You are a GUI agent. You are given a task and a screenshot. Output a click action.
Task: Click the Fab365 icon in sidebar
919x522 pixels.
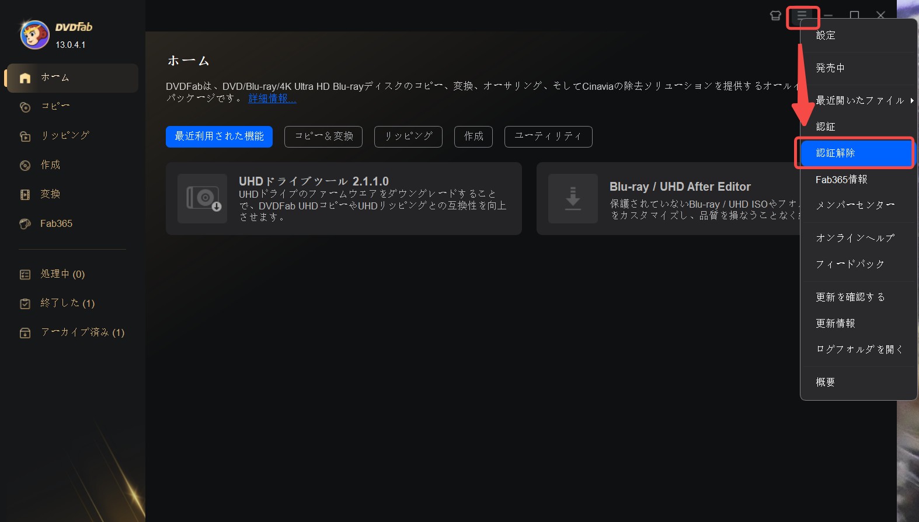point(25,224)
